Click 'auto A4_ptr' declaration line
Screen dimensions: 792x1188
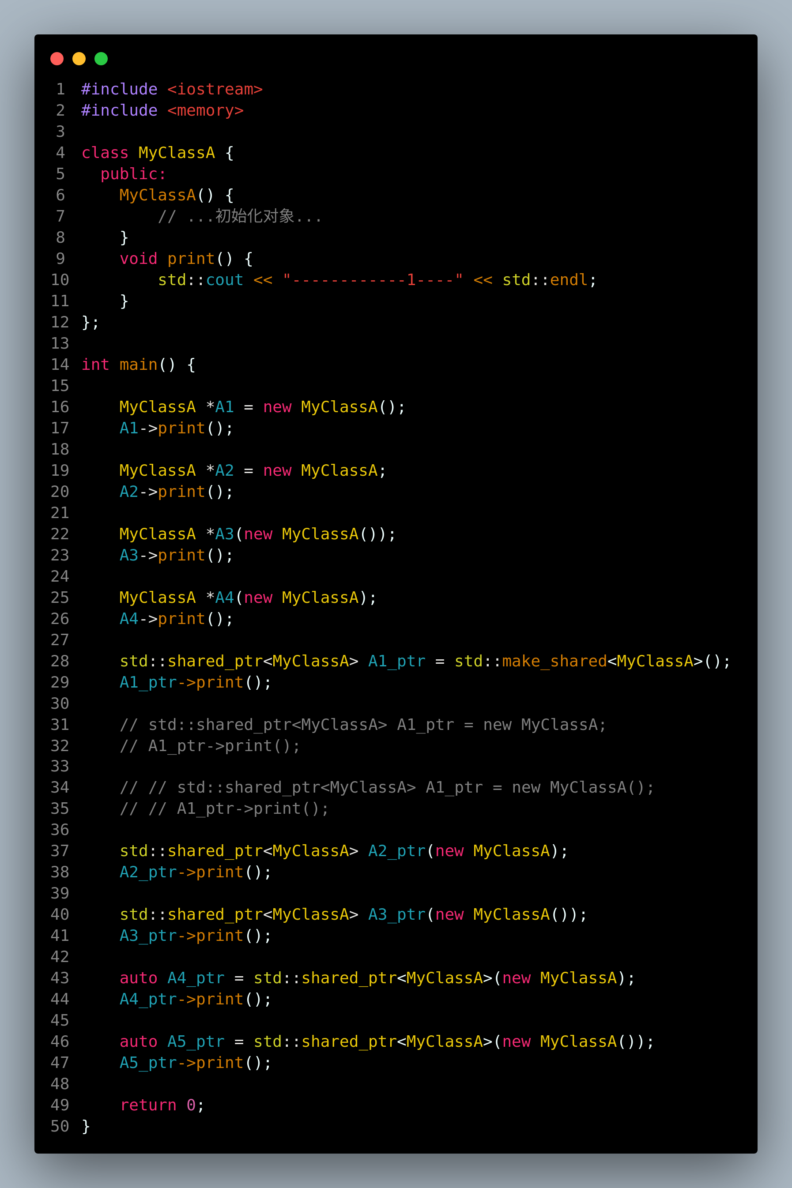point(377,978)
